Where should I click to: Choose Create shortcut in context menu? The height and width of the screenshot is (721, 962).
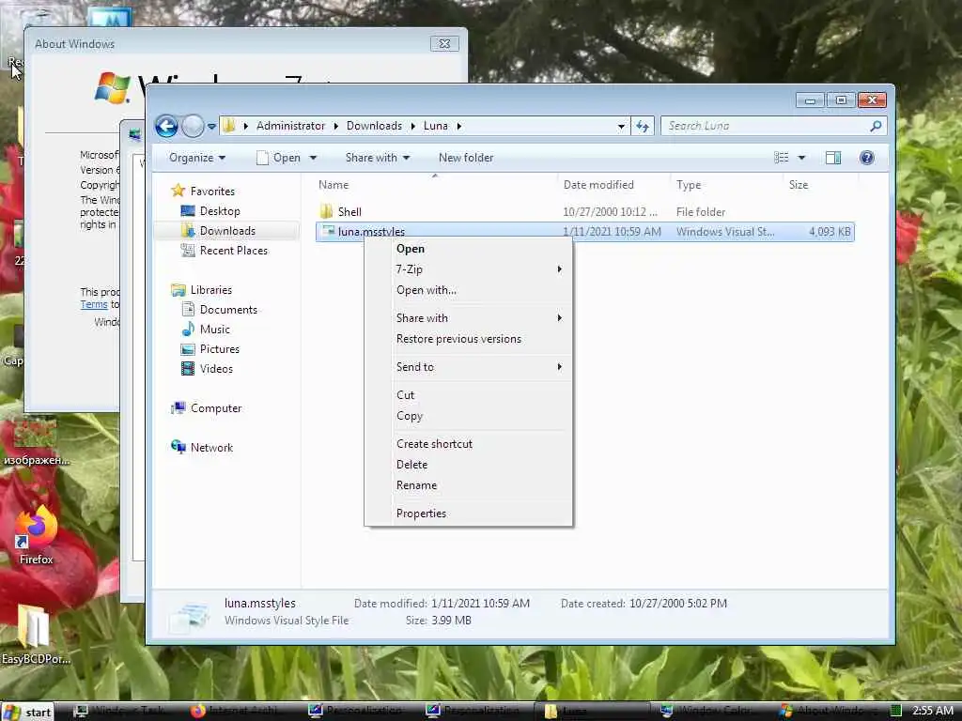tap(469, 444)
